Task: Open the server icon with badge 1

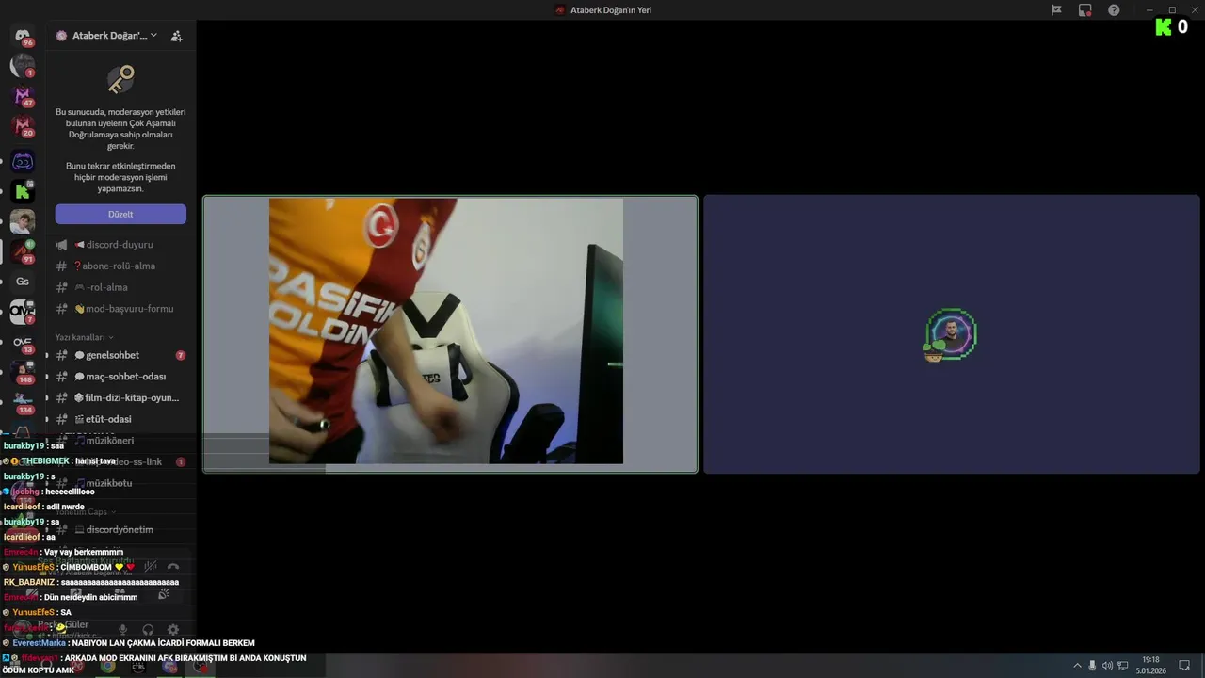Action: (23, 66)
